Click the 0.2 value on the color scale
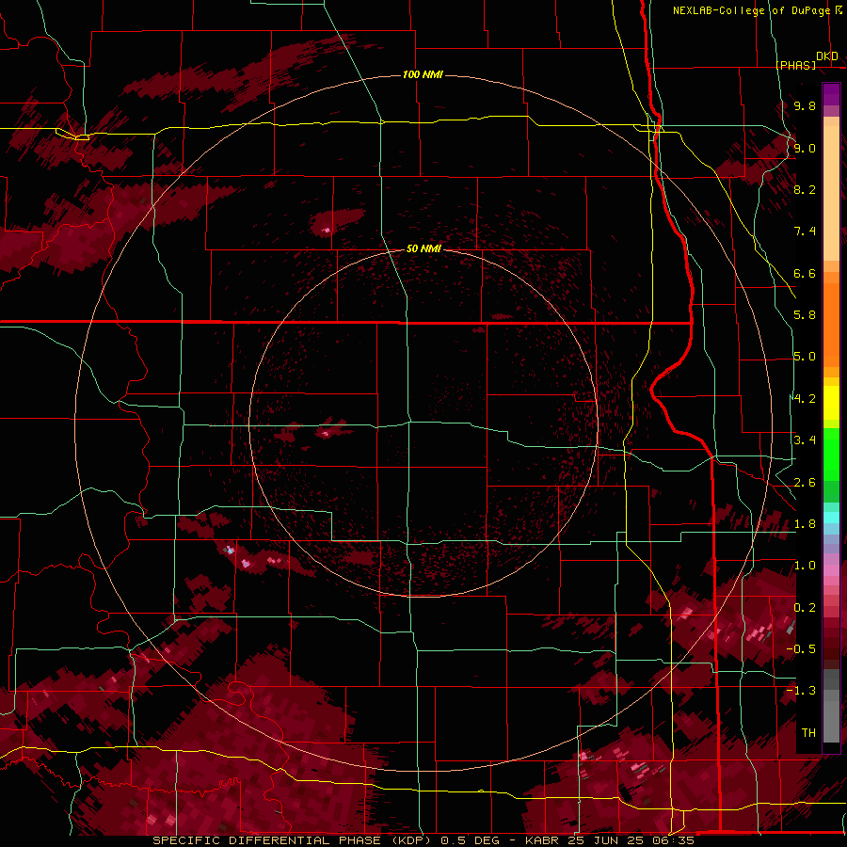 tap(805, 607)
